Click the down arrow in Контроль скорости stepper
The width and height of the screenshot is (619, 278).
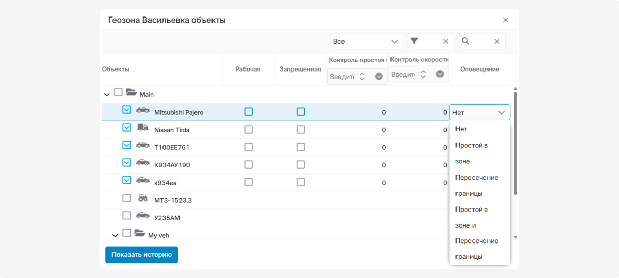(x=423, y=77)
